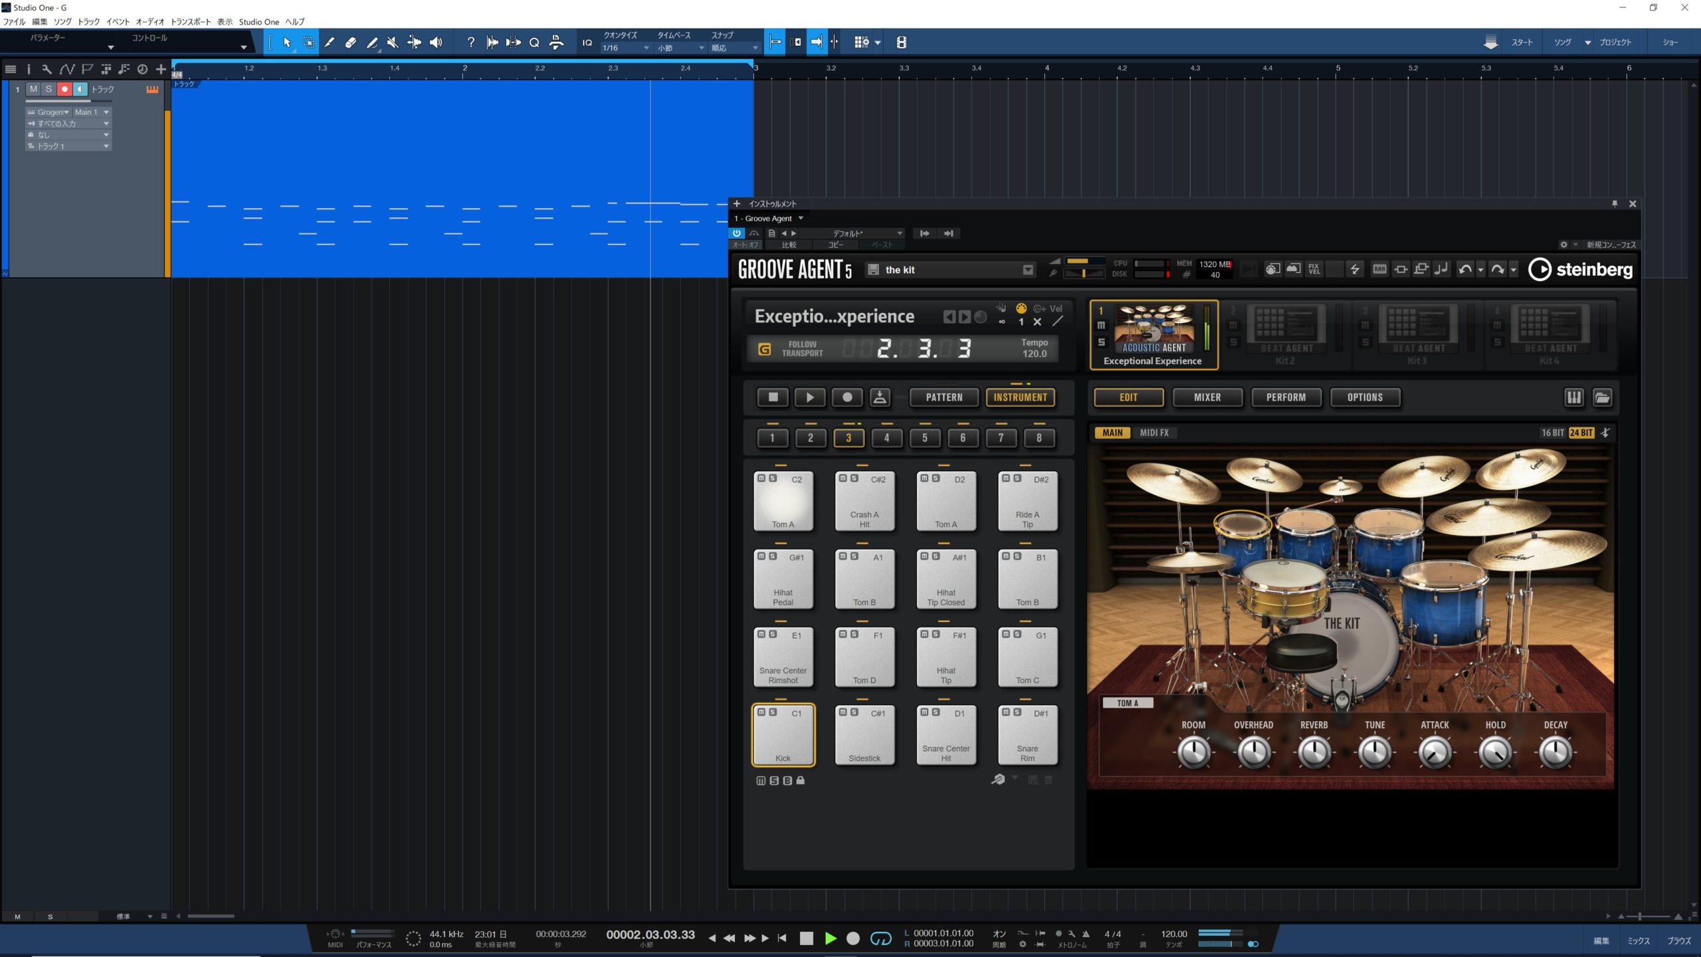Toggle the transport loop button

[x=880, y=938]
